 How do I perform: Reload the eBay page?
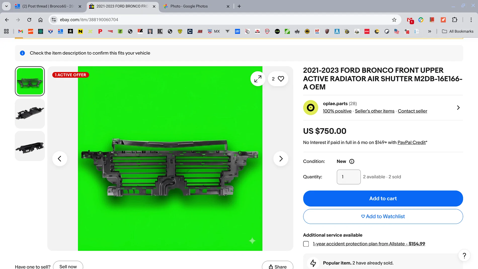click(29, 20)
